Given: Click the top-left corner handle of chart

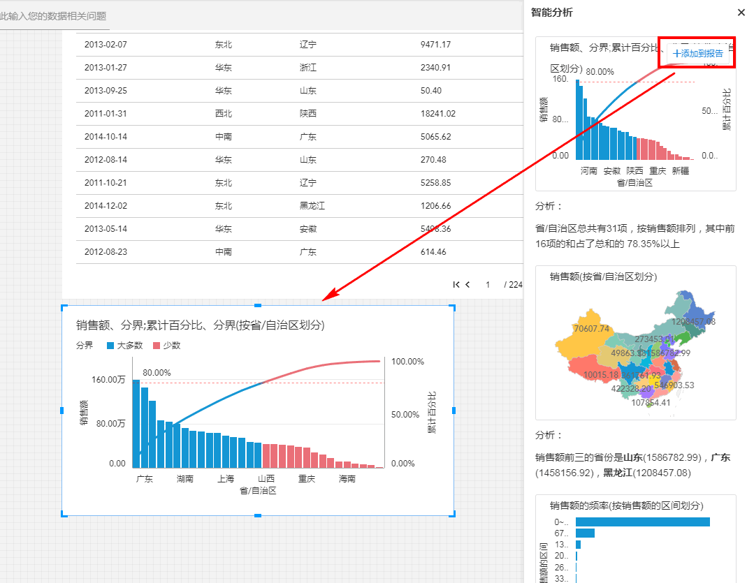Looking at the screenshot, I should pos(64,307).
